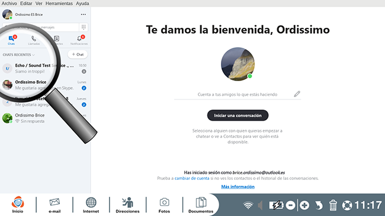Viewport: 385px width, 216px height.
Task: Click the 'Te damos la bienvenida, Ordissimo' heading
Action: coord(238,30)
